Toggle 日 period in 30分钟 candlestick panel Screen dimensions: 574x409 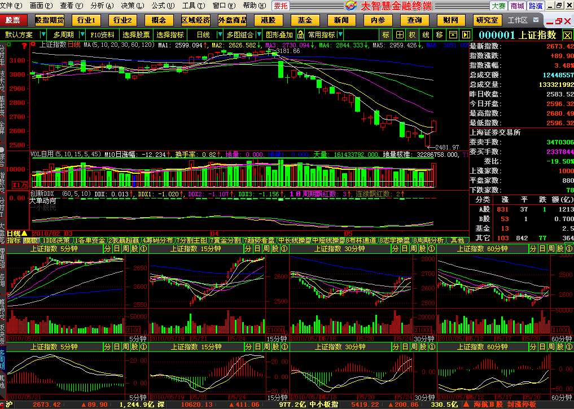[x=405, y=249]
